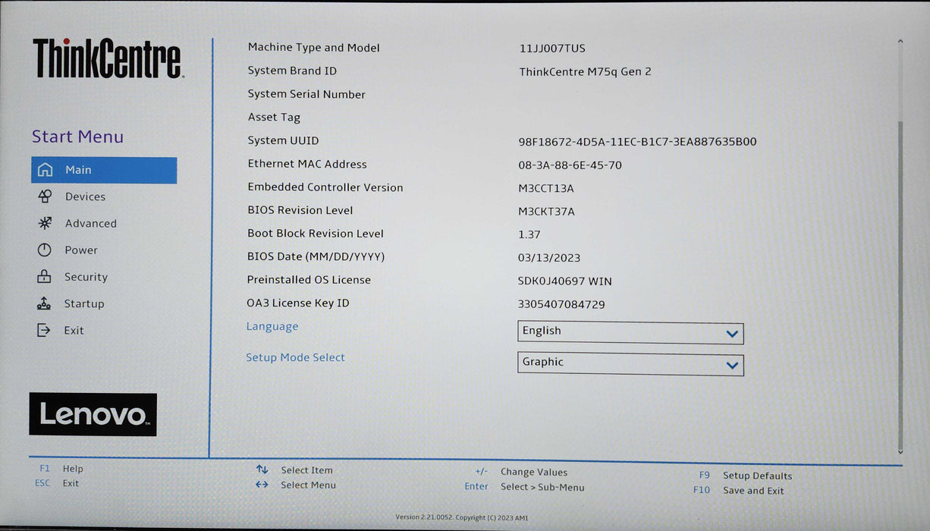This screenshot has height=531, width=930.
Task: Click the +/- Change Values hint
Action: click(x=521, y=472)
